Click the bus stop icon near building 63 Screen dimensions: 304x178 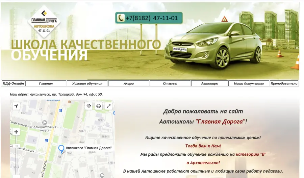60,110
